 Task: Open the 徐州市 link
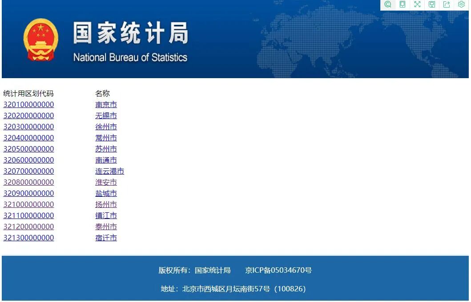[105, 127]
